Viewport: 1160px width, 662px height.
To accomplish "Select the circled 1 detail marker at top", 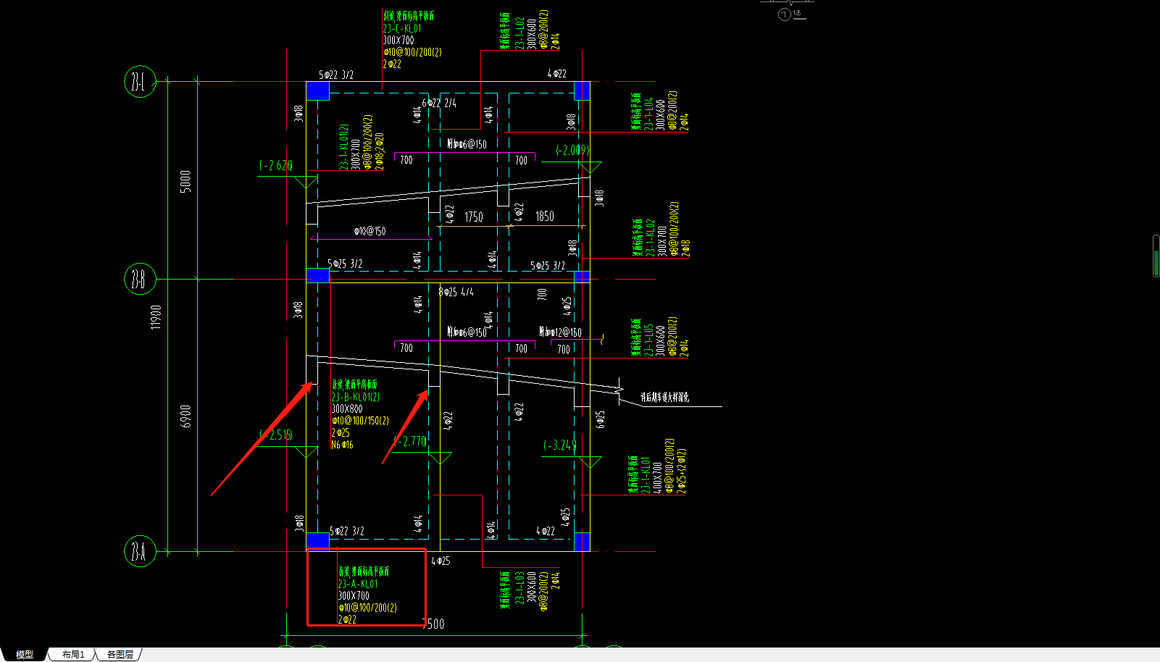I will (784, 14).
